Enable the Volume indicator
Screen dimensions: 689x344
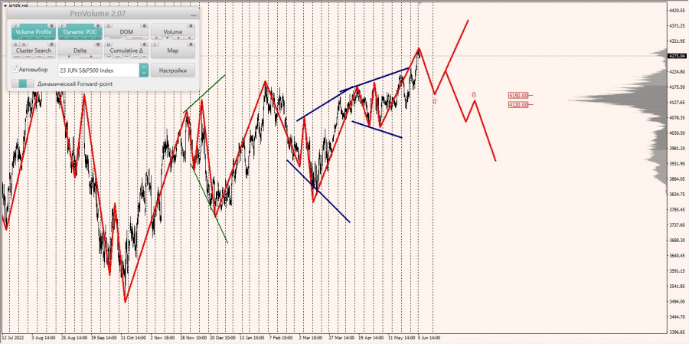click(x=173, y=32)
